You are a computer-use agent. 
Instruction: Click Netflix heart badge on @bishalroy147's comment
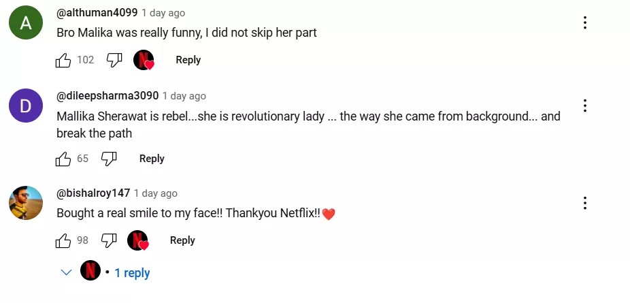tap(138, 240)
